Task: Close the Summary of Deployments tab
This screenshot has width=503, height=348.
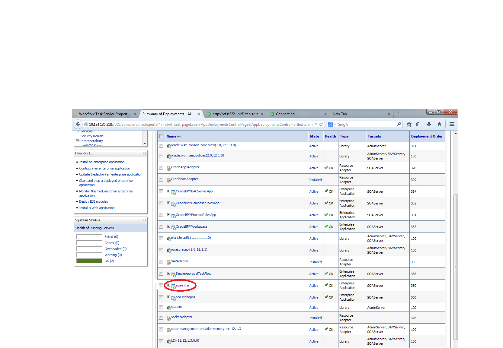Action: [x=199, y=114]
